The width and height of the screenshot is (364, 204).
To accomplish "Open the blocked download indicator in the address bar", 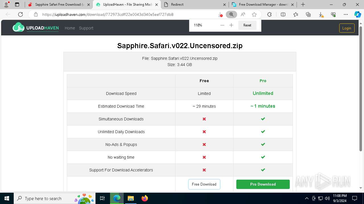I will 220,14.
